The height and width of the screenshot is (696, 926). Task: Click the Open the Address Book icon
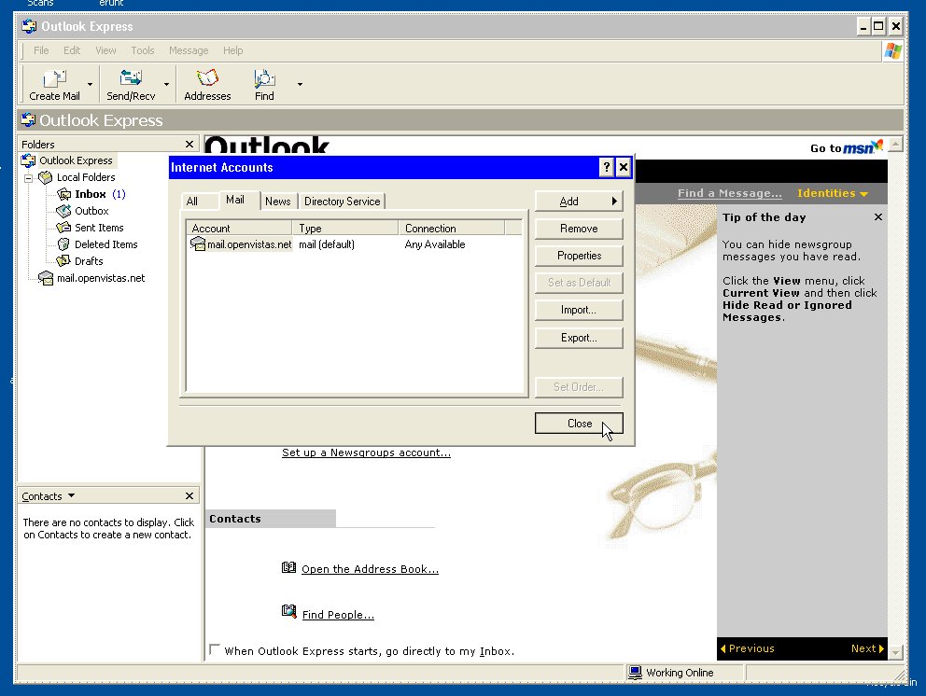[x=288, y=568]
